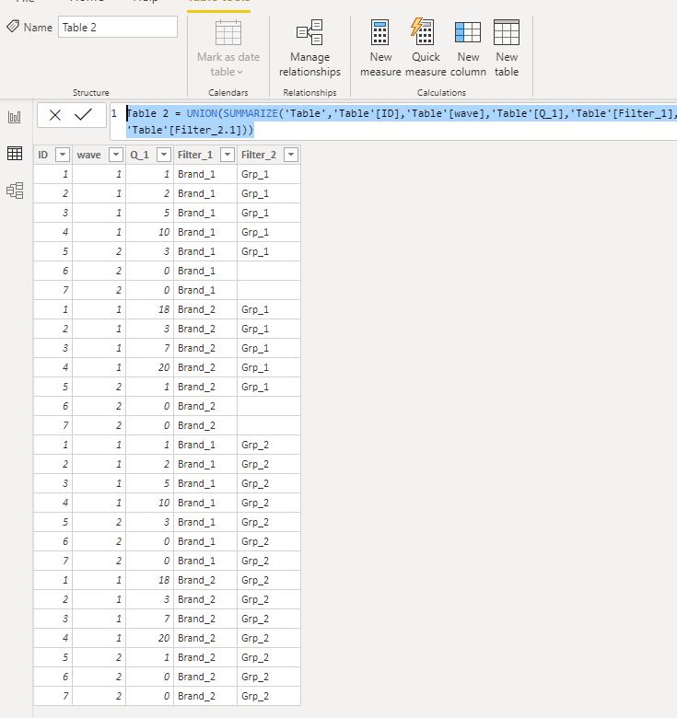This screenshot has height=718, width=677.
Task: Commit formula with the checkmark icon
Action: (83, 114)
